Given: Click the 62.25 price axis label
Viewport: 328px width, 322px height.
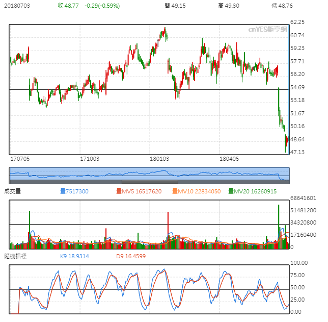Looking at the screenshot, I should tap(297, 22).
